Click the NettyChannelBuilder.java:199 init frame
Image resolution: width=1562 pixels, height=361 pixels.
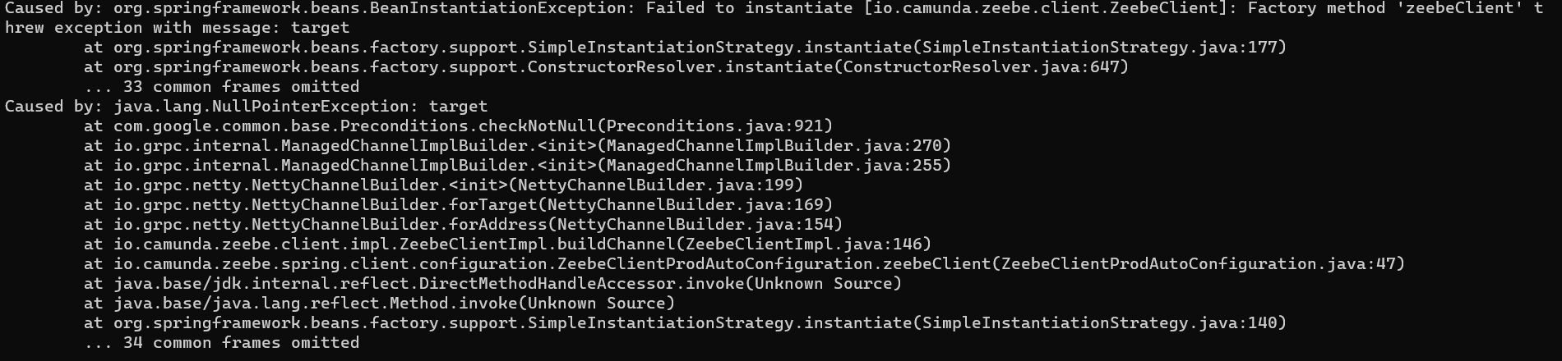point(444,185)
